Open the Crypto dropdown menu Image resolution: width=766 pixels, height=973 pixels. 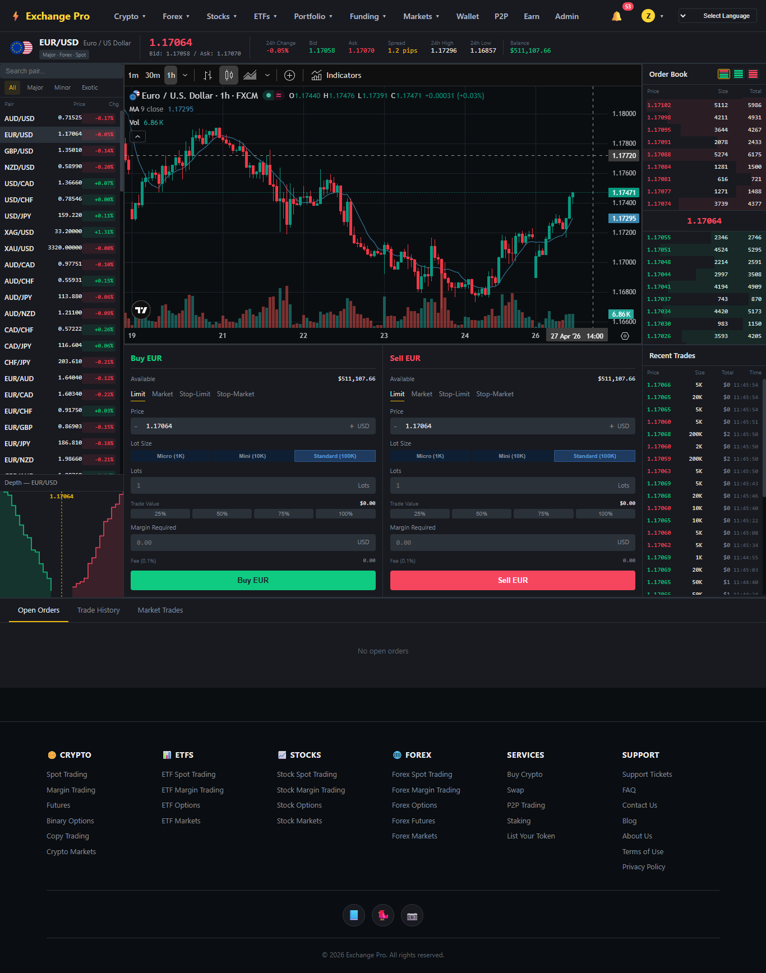point(130,16)
